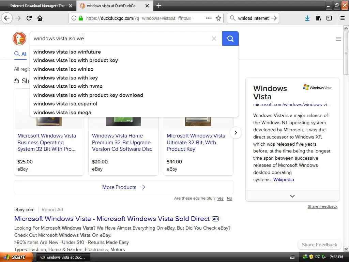
Task: Switch to Internet Download Manager tab
Action: tap(37, 6)
